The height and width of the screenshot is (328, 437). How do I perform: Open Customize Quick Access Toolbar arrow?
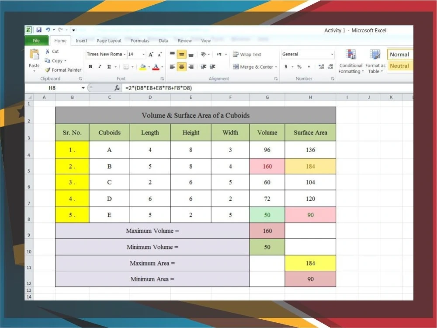click(73, 30)
